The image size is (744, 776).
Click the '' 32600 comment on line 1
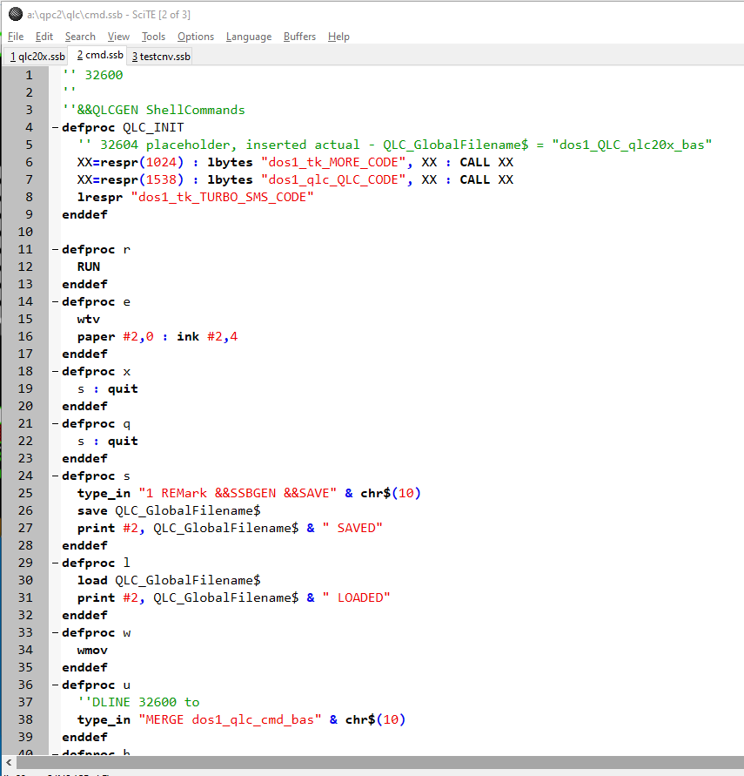pyautogui.click(x=92, y=75)
